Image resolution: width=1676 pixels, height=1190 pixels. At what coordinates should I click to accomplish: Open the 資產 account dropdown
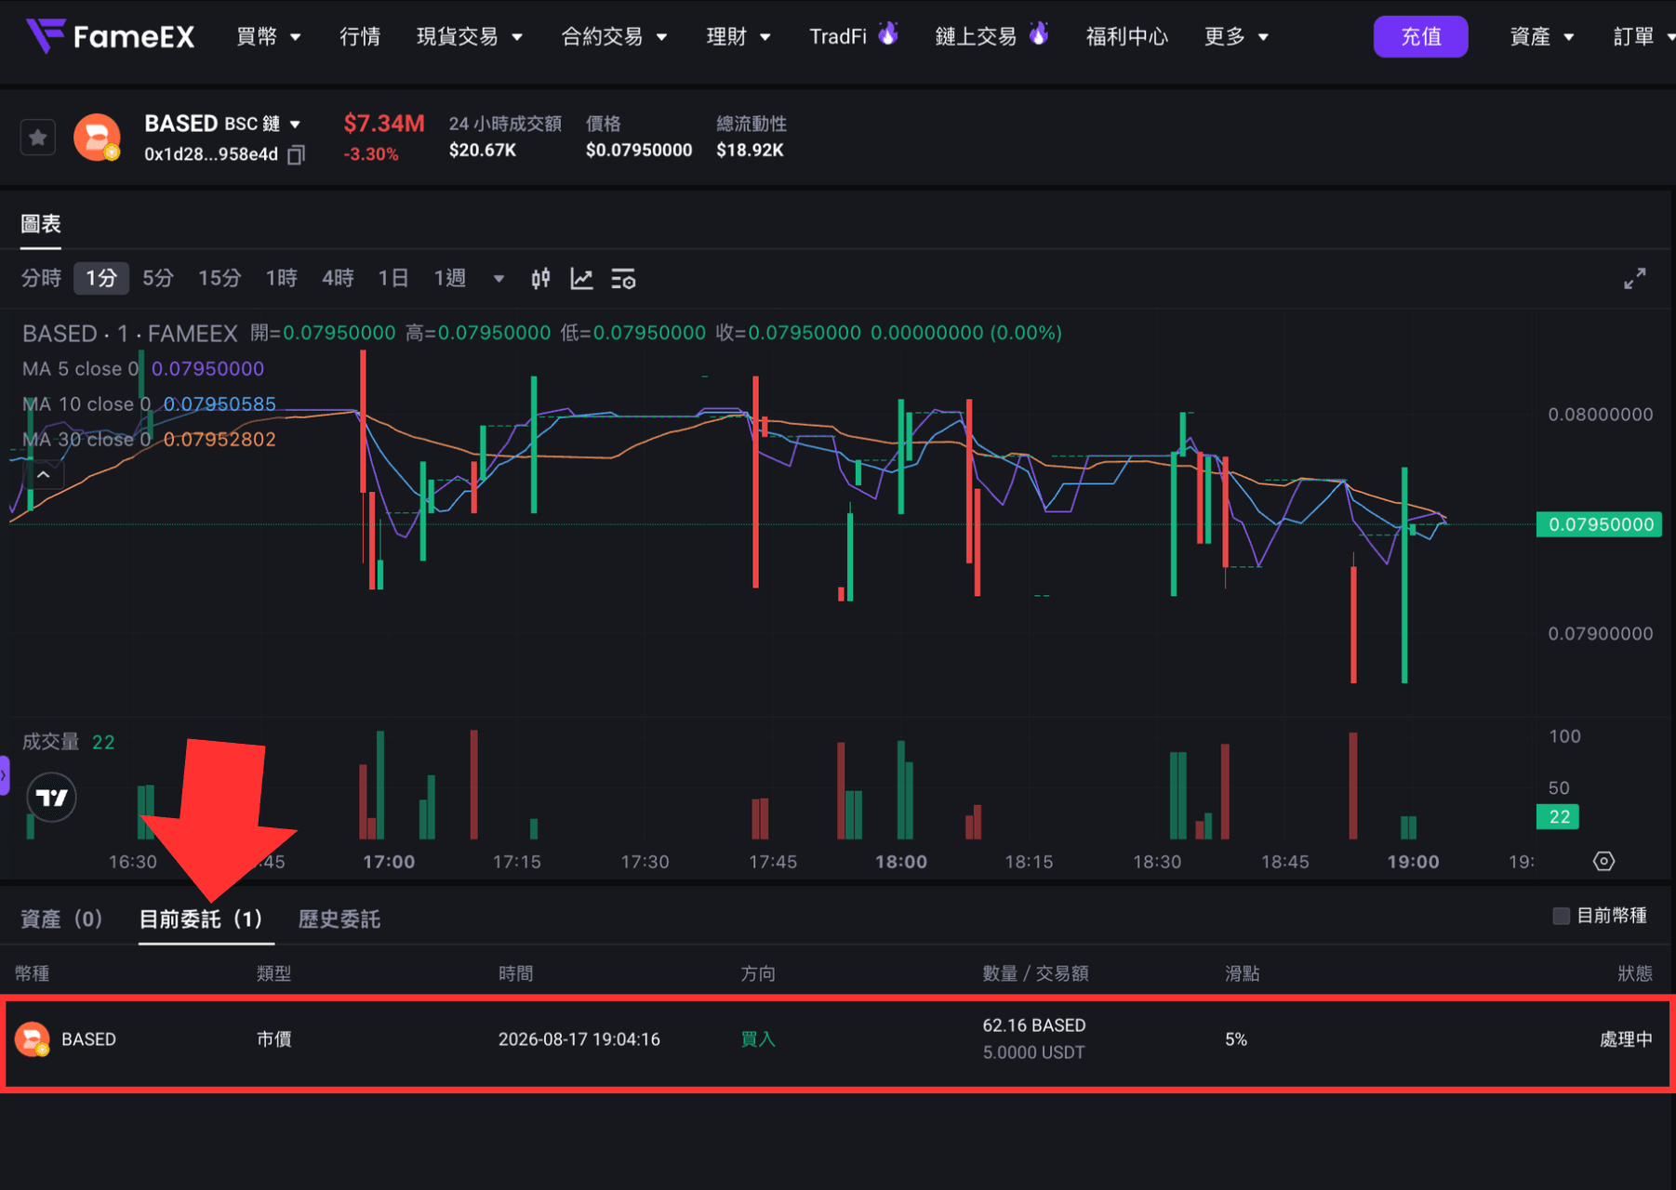(1542, 37)
